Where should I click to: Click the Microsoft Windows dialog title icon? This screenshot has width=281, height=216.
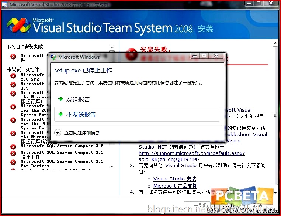53,57
